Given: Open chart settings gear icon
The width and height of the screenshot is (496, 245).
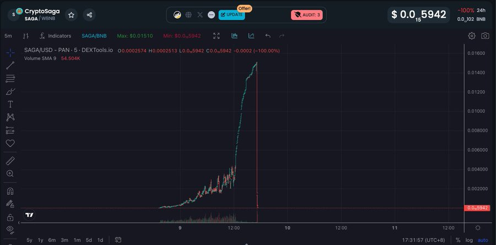Looking at the screenshot, I should point(472,36).
